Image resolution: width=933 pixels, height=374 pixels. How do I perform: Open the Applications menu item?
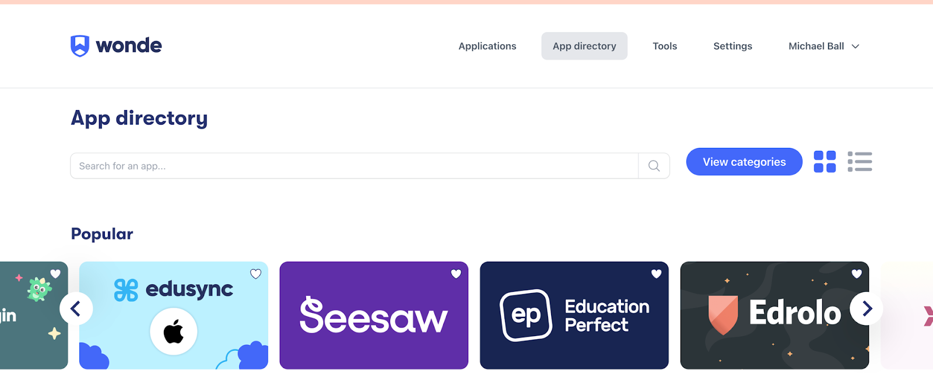coord(487,46)
